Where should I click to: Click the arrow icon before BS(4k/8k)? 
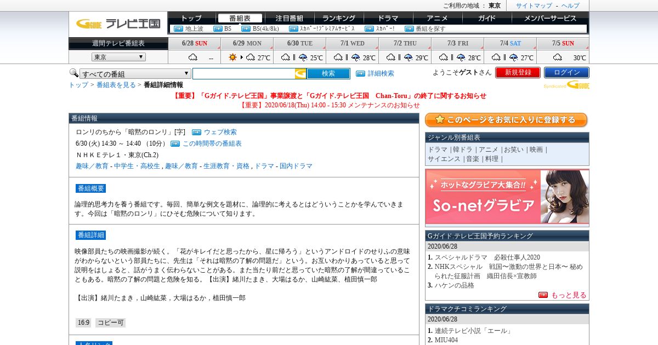point(246,28)
